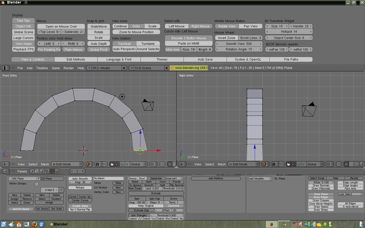
Task: Click the rotate manipulator ring in Front Ortho header
Action: coord(122,164)
